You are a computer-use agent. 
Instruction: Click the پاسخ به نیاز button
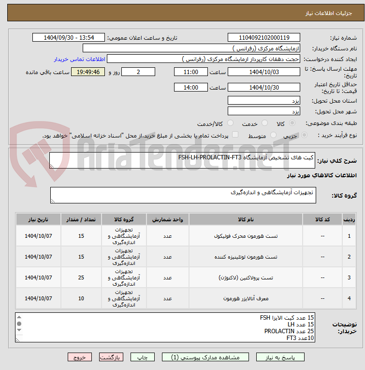(280, 357)
